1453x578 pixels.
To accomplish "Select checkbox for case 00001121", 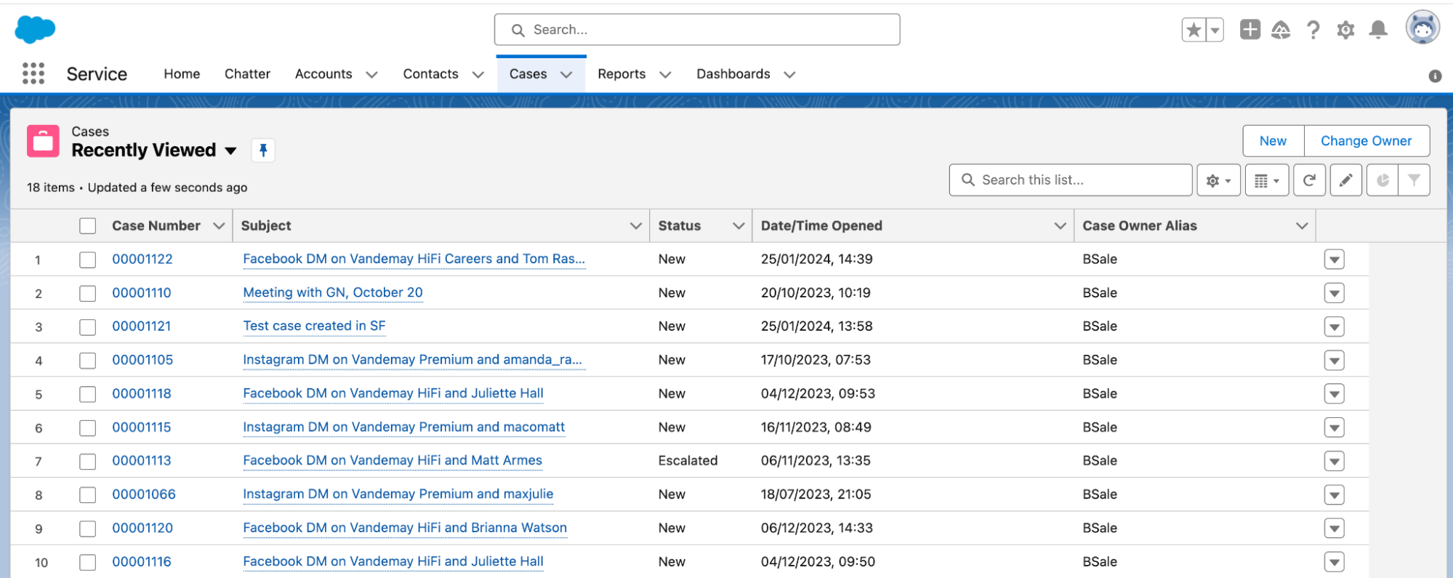I will pos(88,327).
